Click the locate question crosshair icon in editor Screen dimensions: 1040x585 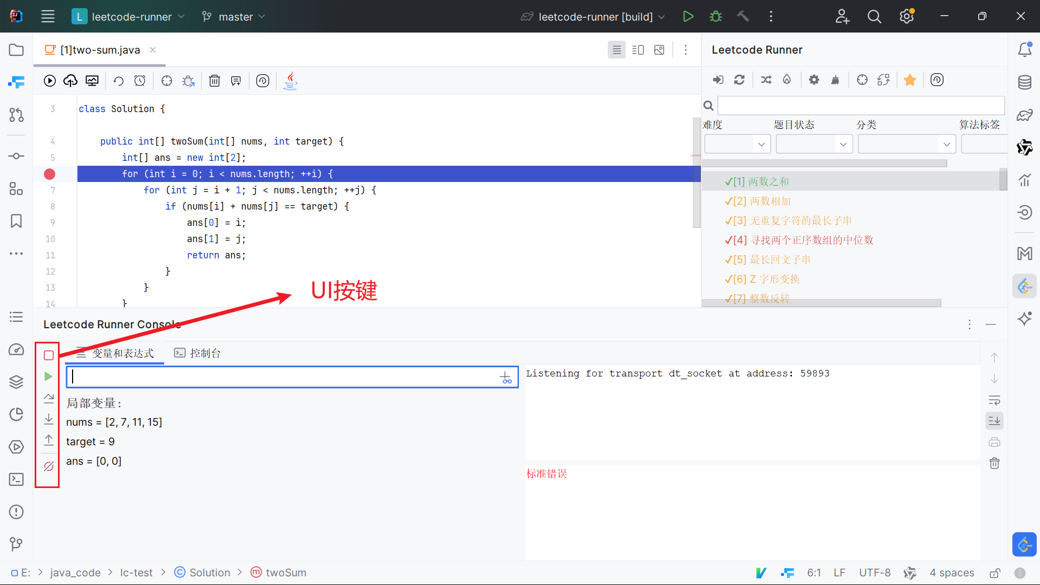coord(167,81)
